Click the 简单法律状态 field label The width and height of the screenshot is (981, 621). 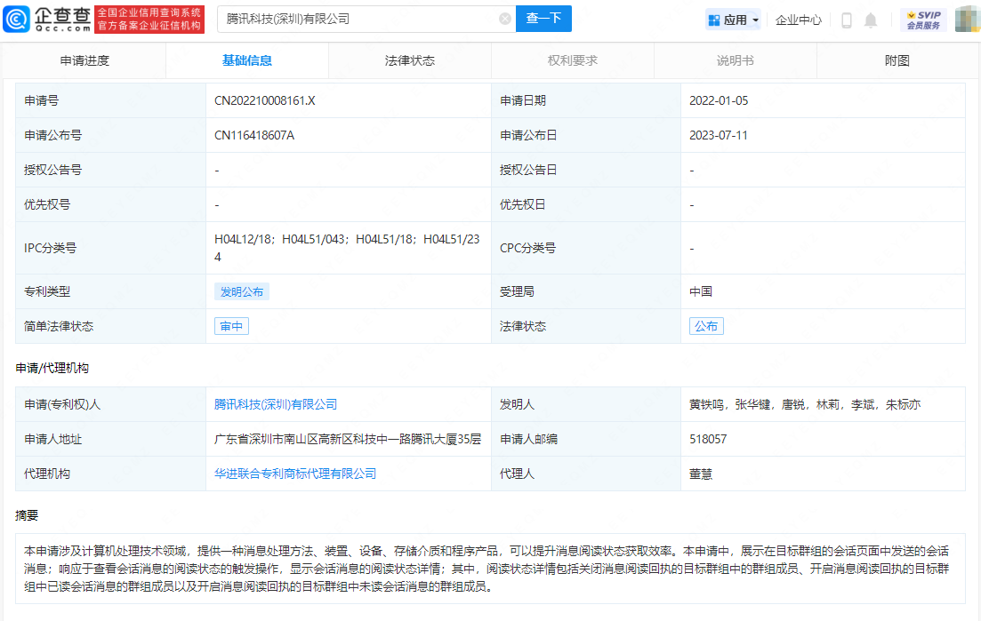59,326
